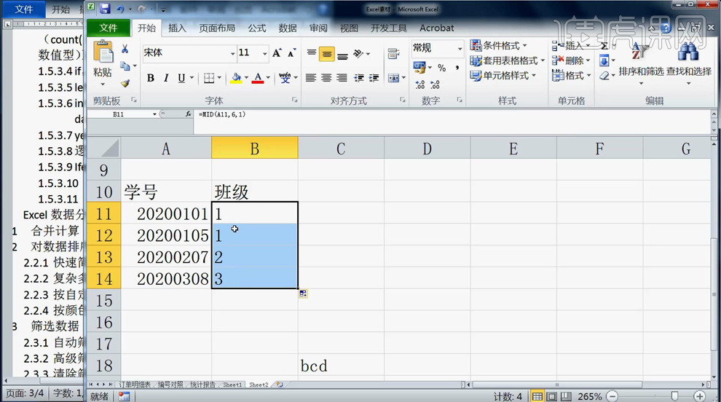Click the Undo arrow icon
Viewport: 721px width, 402px height.
click(x=120, y=9)
